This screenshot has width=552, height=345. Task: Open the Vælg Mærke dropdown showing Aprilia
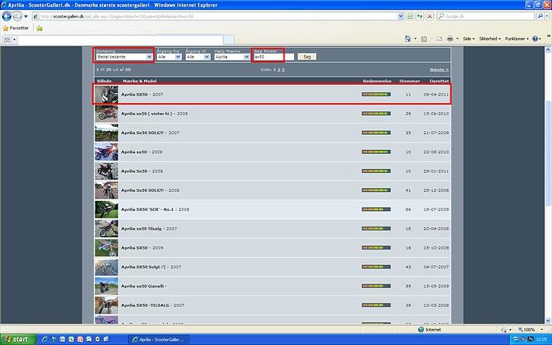(x=232, y=57)
